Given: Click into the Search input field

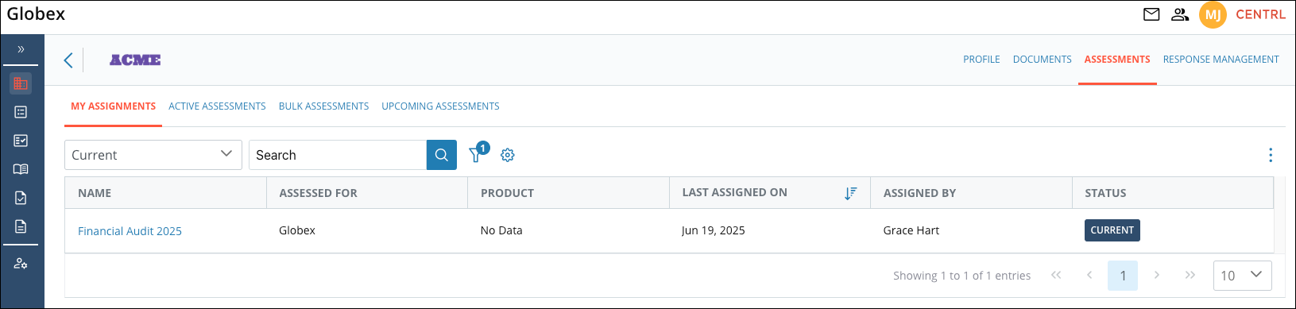Looking at the screenshot, I should (x=338, y=155).
